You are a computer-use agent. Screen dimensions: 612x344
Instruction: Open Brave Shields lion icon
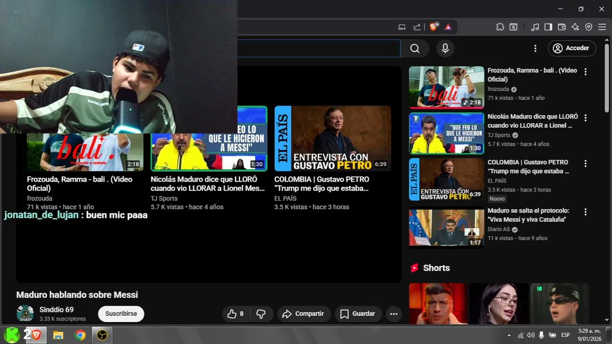coord(433,27)
